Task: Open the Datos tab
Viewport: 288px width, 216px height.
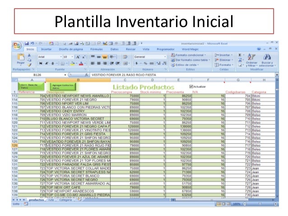Action: coord(114,49)
